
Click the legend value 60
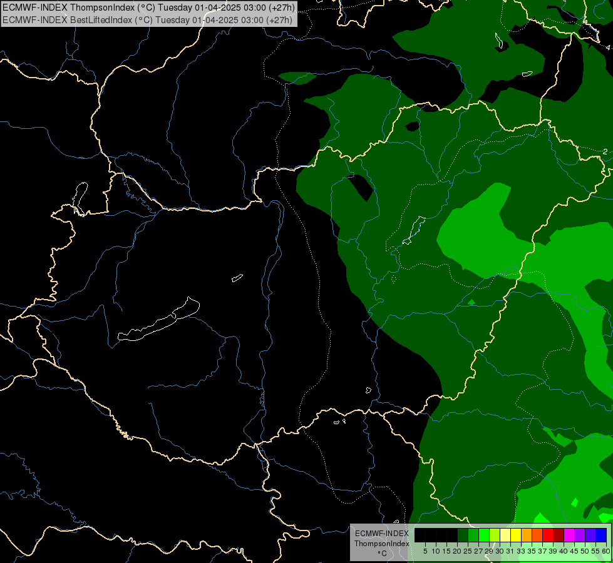(606, 551)
